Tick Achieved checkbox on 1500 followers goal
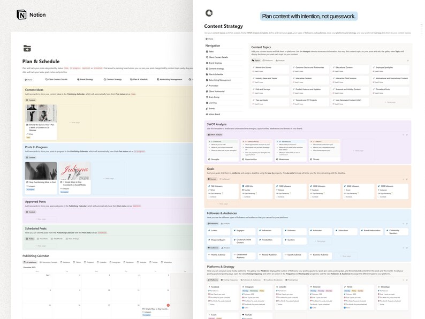 tap(277, 197)
